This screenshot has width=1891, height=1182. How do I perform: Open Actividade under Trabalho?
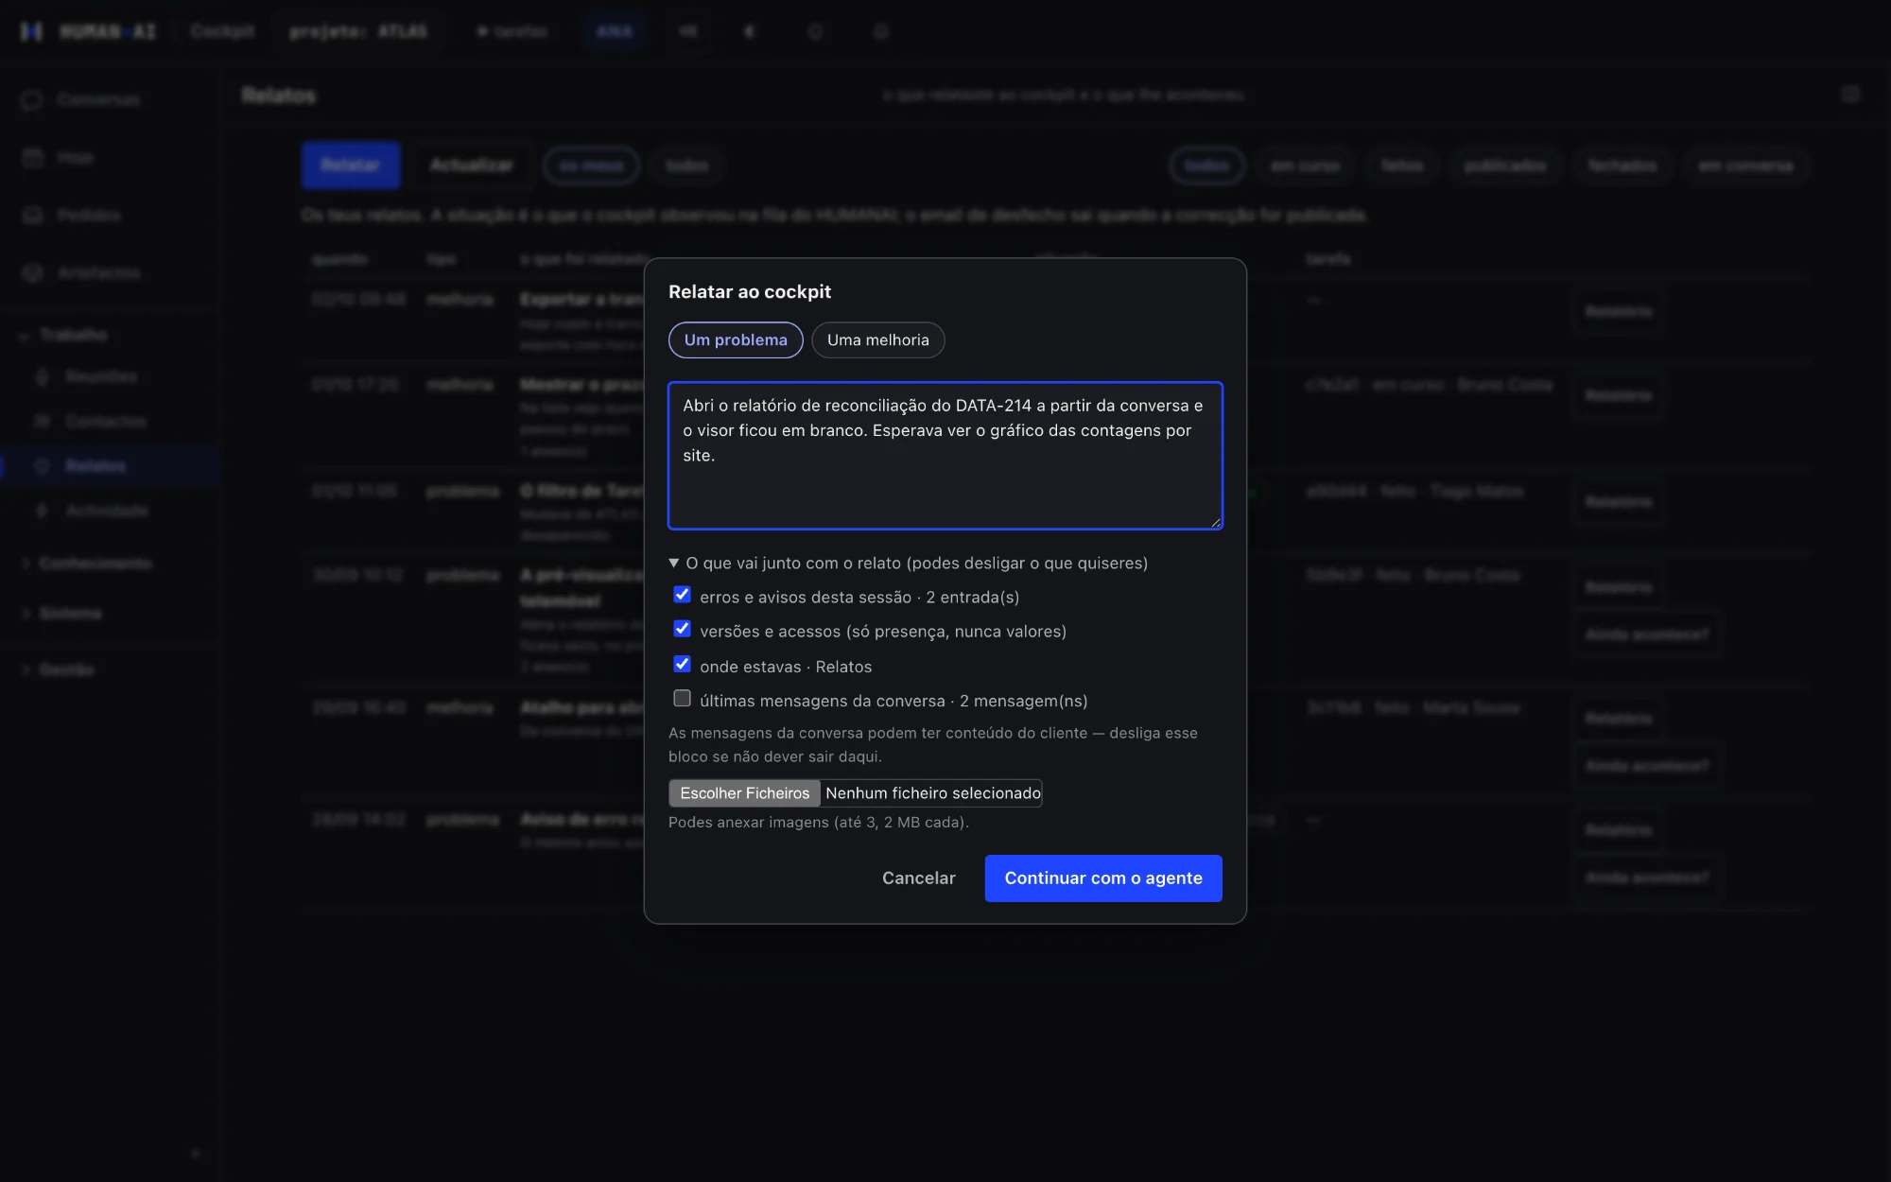click(x=109, y=511)
